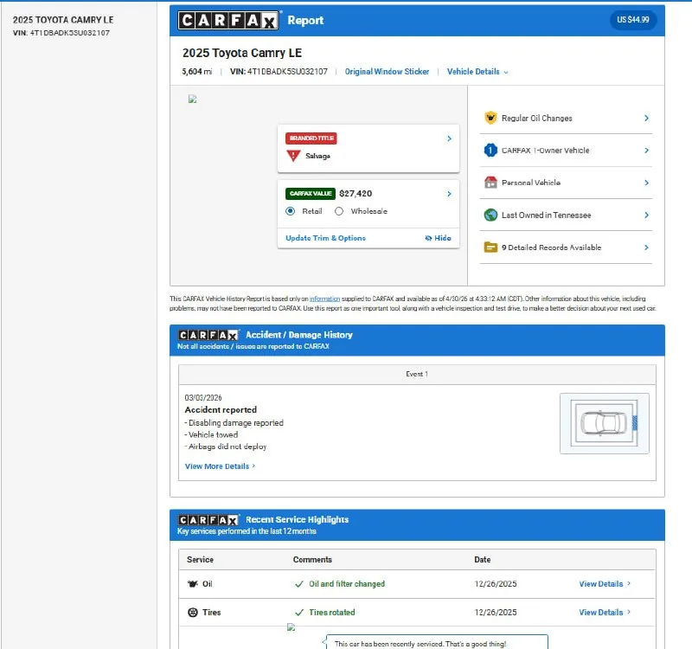Click the accident damage car diagram thumbnail
The image size is (692, 649).
point(604,423)
